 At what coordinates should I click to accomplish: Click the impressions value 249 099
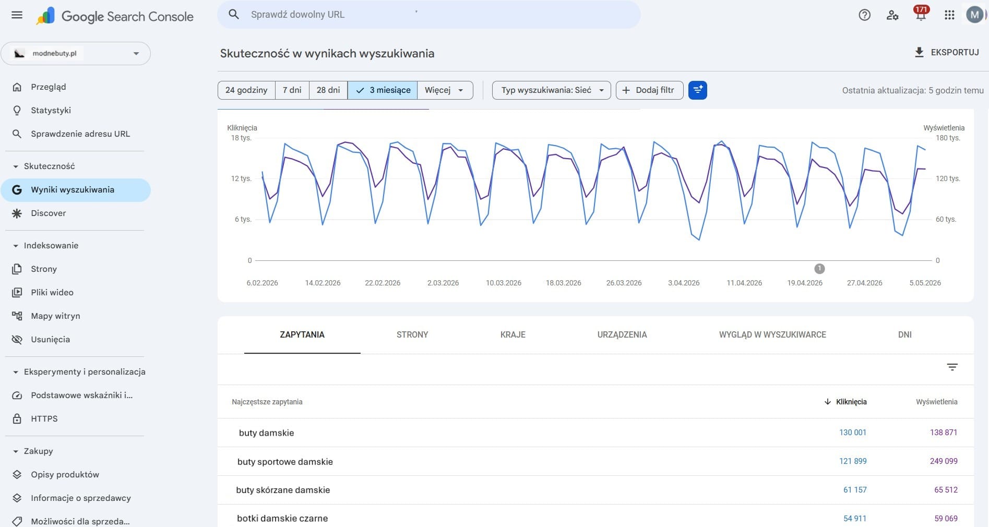click(x=944, y=461)
